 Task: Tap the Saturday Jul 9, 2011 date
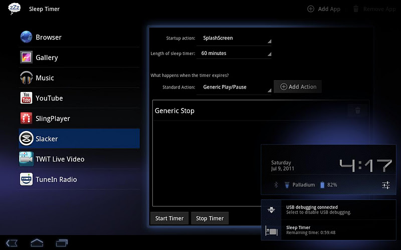click(283, 165)
